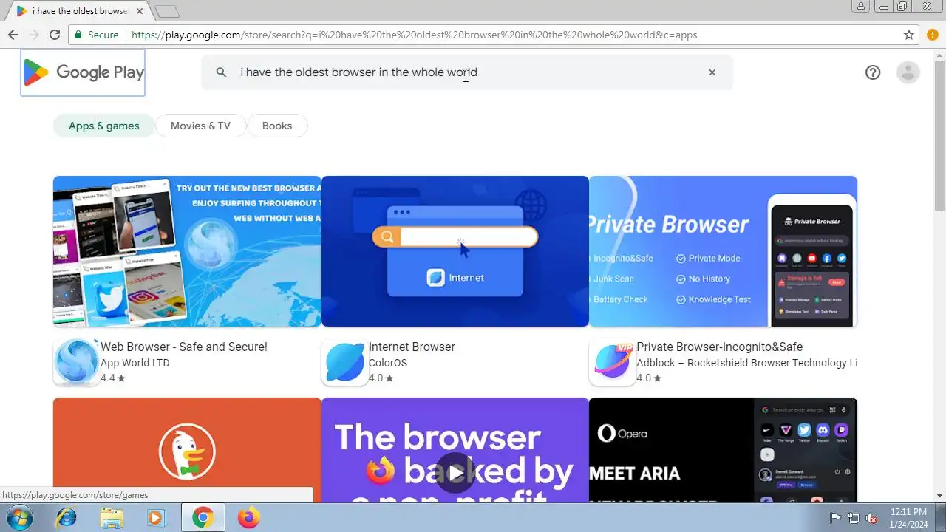Open File Explorer from taskbar
Viewport: 946px width, 532px height.
click(x=112, y=518)
